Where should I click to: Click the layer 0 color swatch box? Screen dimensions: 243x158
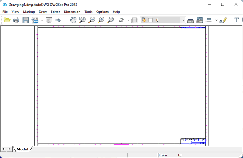pyautogui.click(x=150, y=20)
